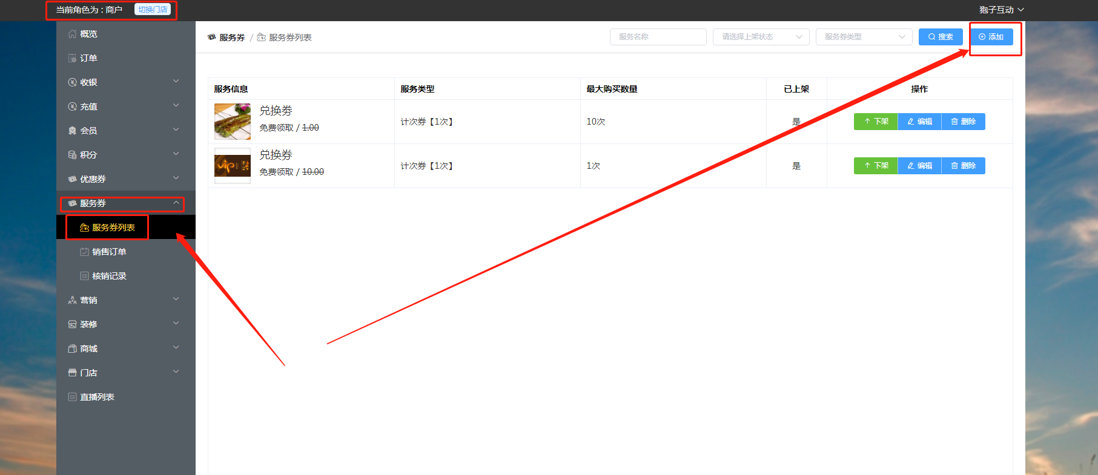
Task: Click 下架 for the 10.00 coupon row
Action: click(x=876, y=166)
